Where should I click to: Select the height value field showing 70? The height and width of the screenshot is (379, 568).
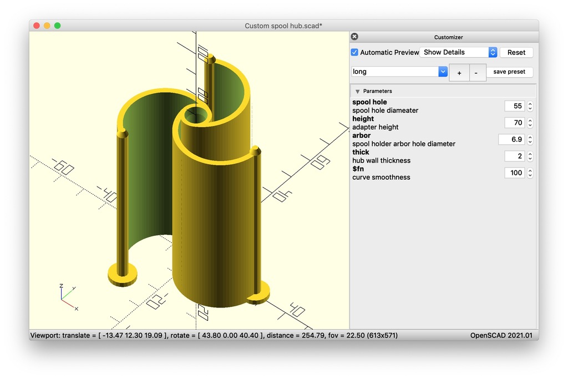tap(515, 122)
